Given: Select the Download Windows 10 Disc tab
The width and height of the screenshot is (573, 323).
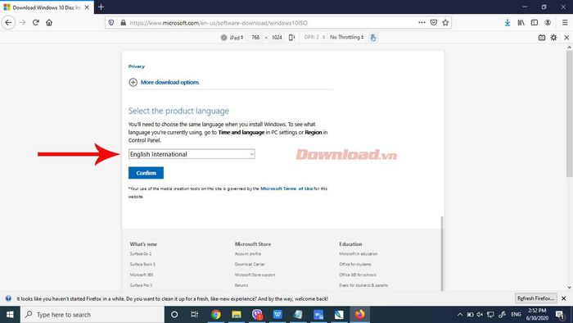Looking at the screenshot, I should click(x=47, y=7).
